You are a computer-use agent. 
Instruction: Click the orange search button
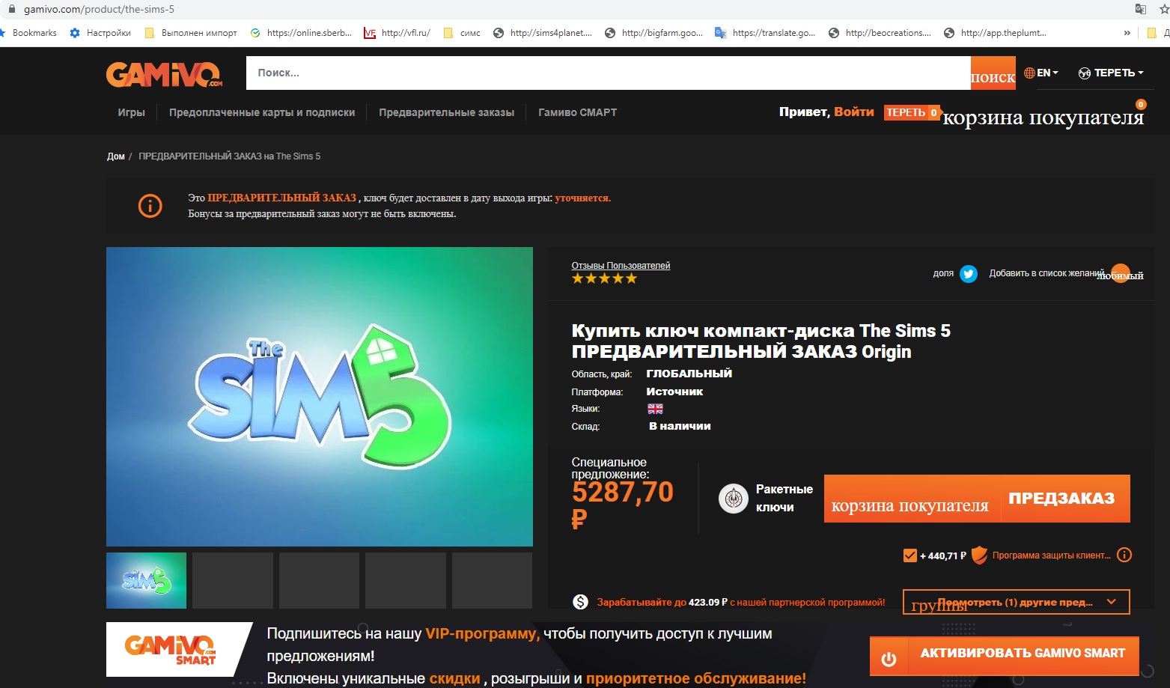click(x=993, y=73)
